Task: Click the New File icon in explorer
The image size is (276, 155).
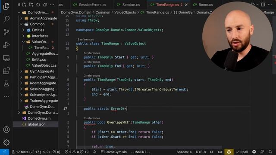Action: click(x=24, y=5)
